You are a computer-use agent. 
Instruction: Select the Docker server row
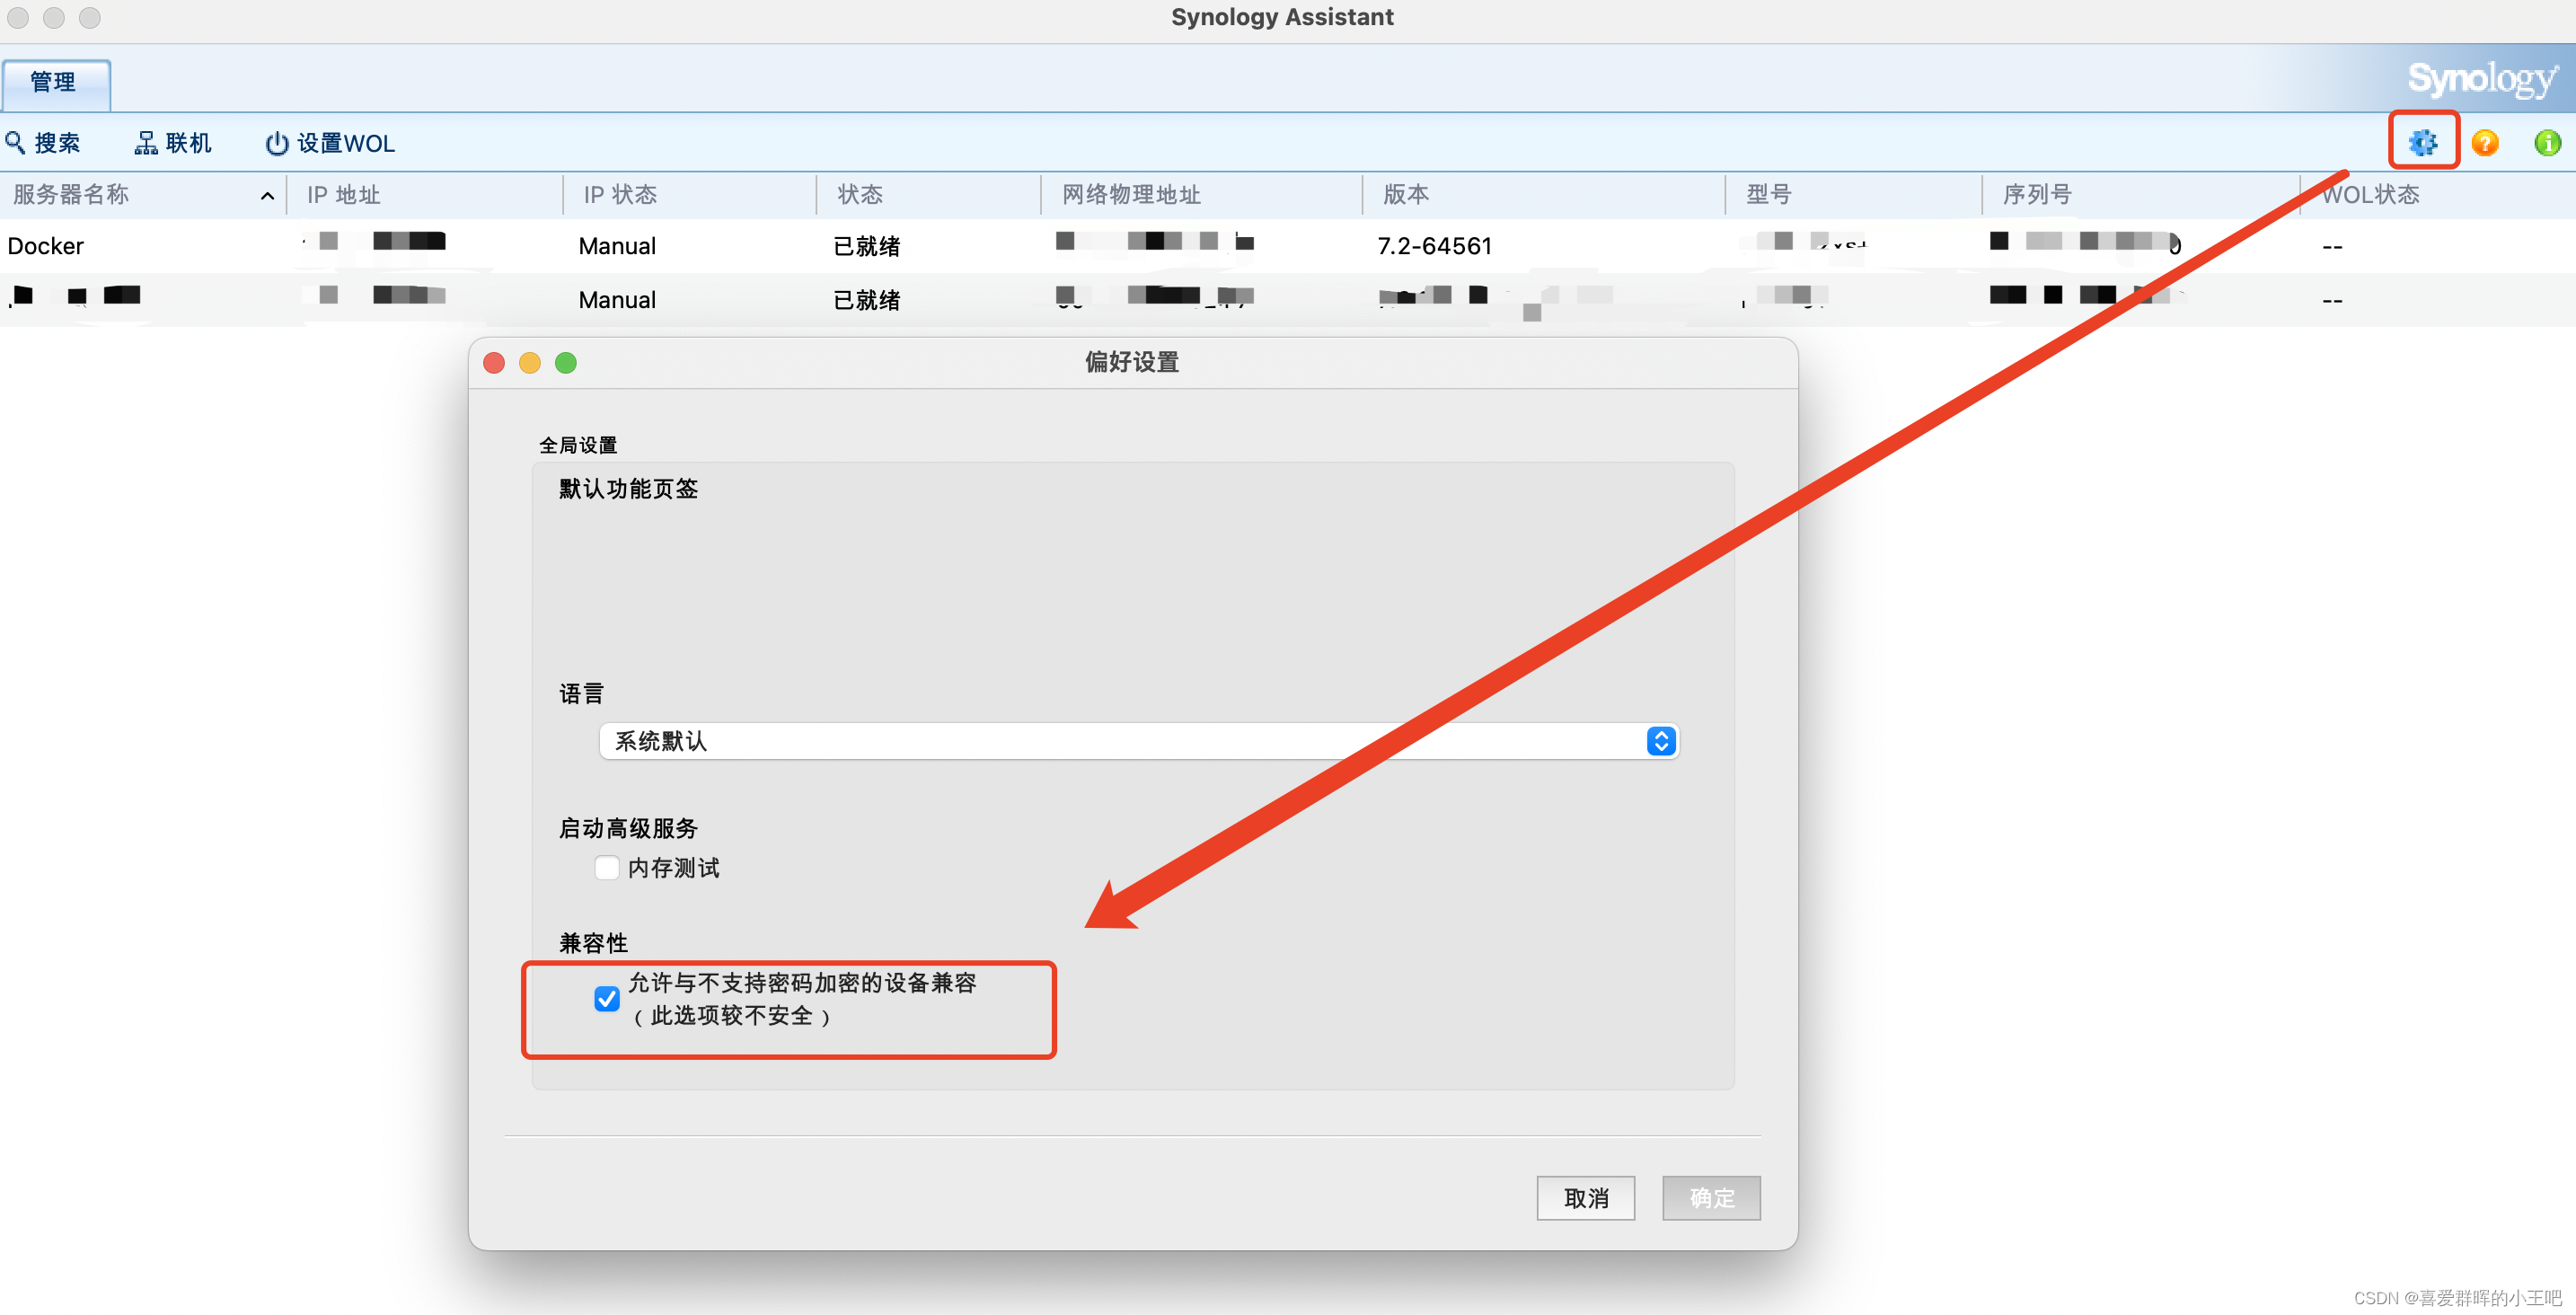[x=46, y=246]
